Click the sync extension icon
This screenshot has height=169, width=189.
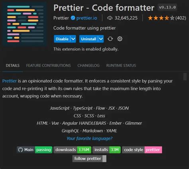point(110,39)
